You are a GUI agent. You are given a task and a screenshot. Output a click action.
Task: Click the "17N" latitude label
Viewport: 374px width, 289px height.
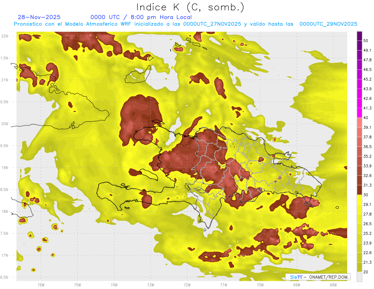click(5, 255)
